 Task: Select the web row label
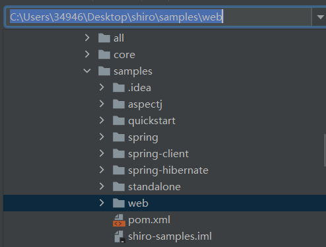138,203
